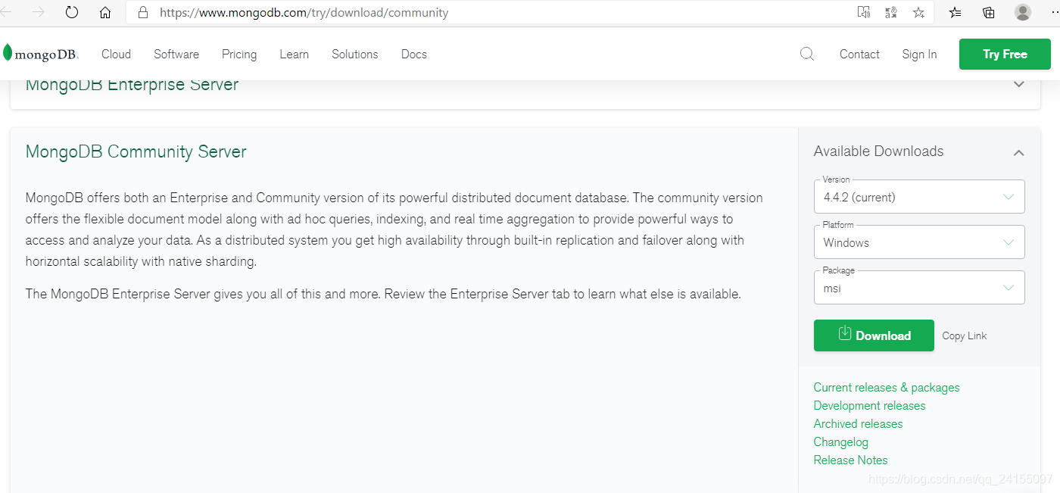Click the Try Free button

coord(1005,55)
